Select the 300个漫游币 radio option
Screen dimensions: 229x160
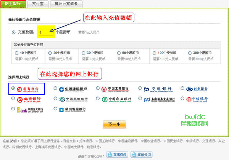click(x=190, y=53)
